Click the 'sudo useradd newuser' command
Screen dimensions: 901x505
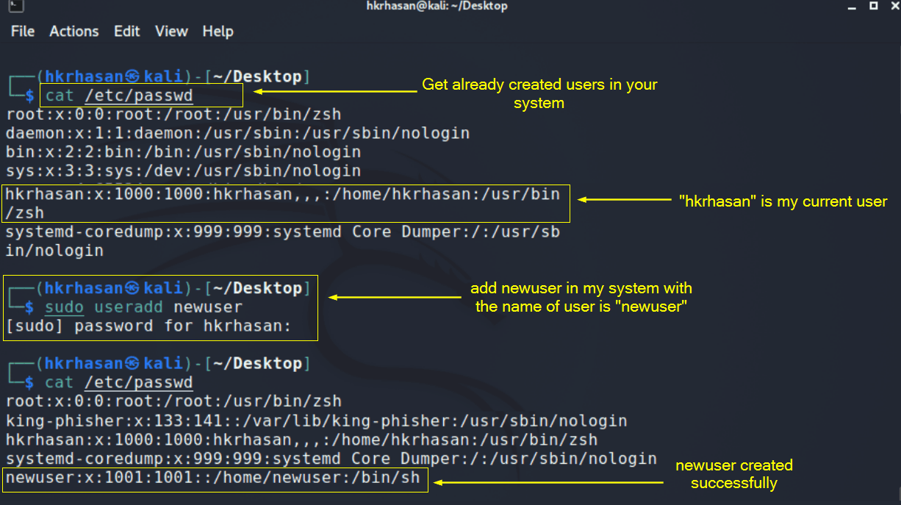tap(144, 307)
